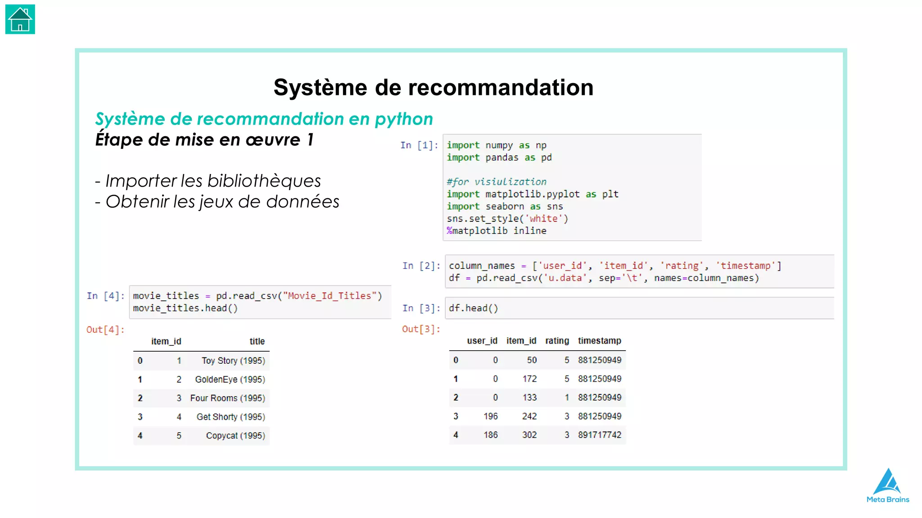The image size is (922, 518).
Task: Click the 'Four Rooms (1995)' cell
Action: click(228, 398)
